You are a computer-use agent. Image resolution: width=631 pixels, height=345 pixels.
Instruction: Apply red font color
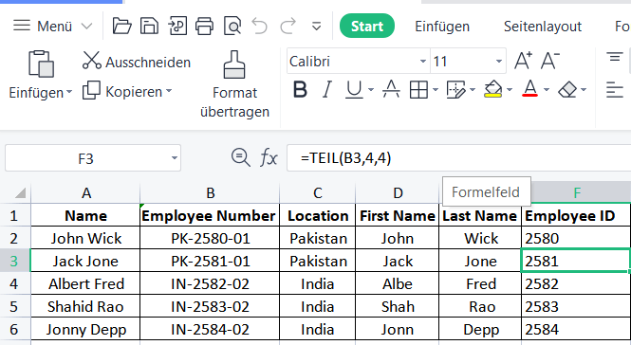pyautogui.click(x=530, y=89)
